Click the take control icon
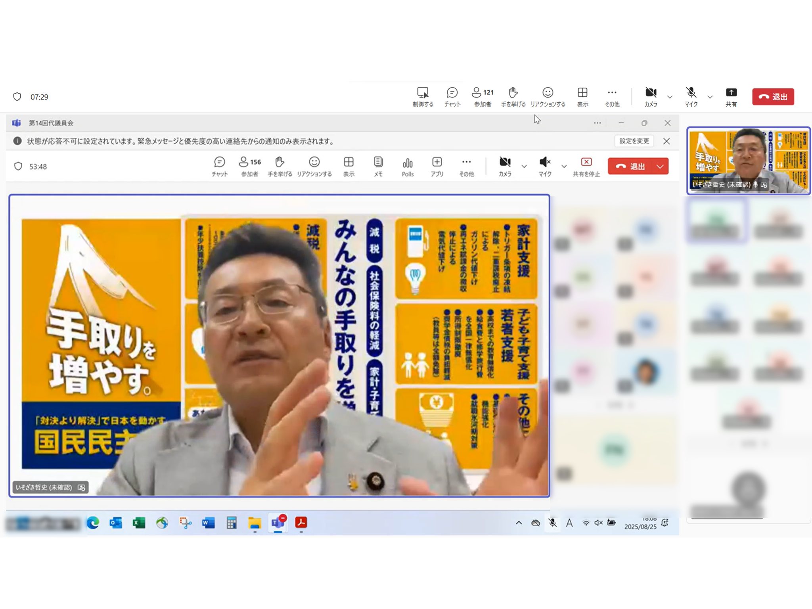 pyautogui.click(x=423, y=96)
